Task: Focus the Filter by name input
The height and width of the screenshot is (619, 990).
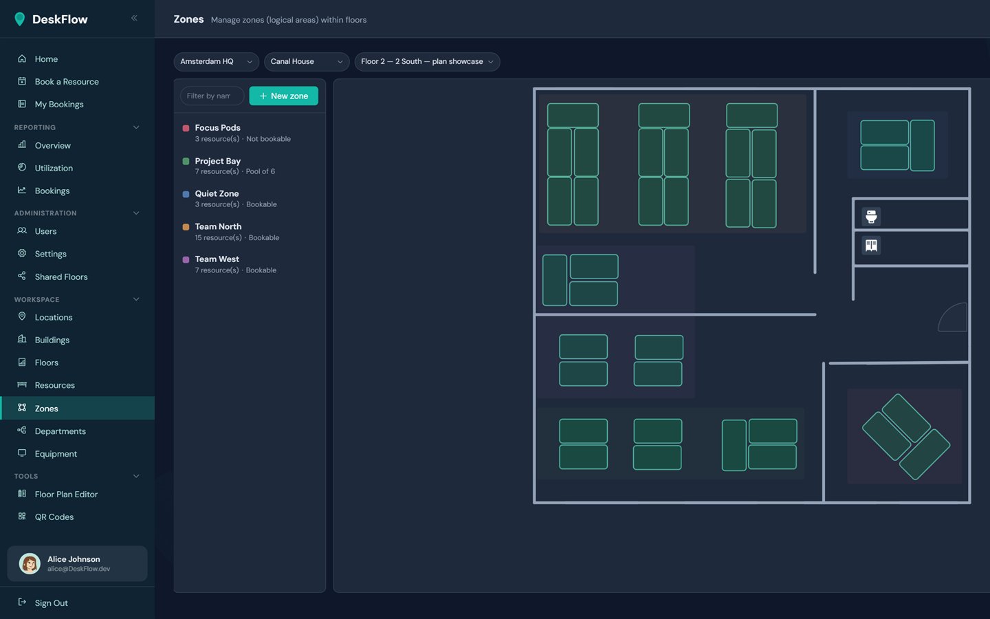Action: click(212, 96)
